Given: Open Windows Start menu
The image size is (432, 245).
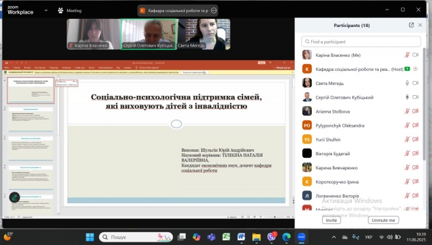Looking at the screenshot, I should 90,237.
